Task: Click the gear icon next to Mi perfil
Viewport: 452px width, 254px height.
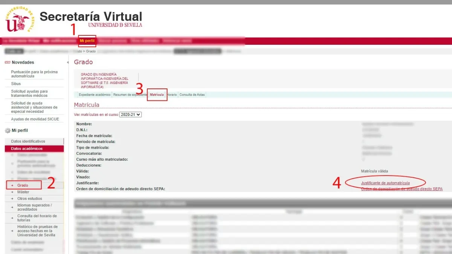Action: coord(8,131)
